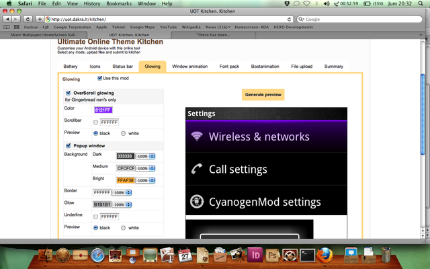Open Homescreen-XDA bookmark

[x=252, y=27]
